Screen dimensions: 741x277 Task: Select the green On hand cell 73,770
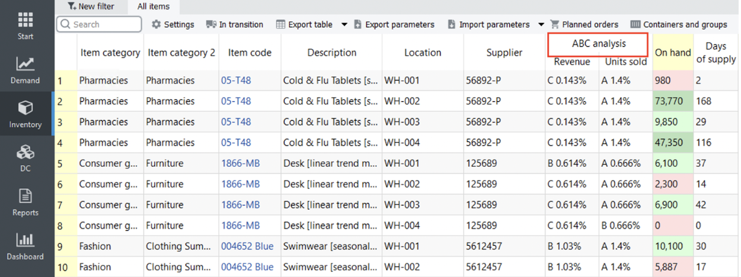[x=672, y=101]
